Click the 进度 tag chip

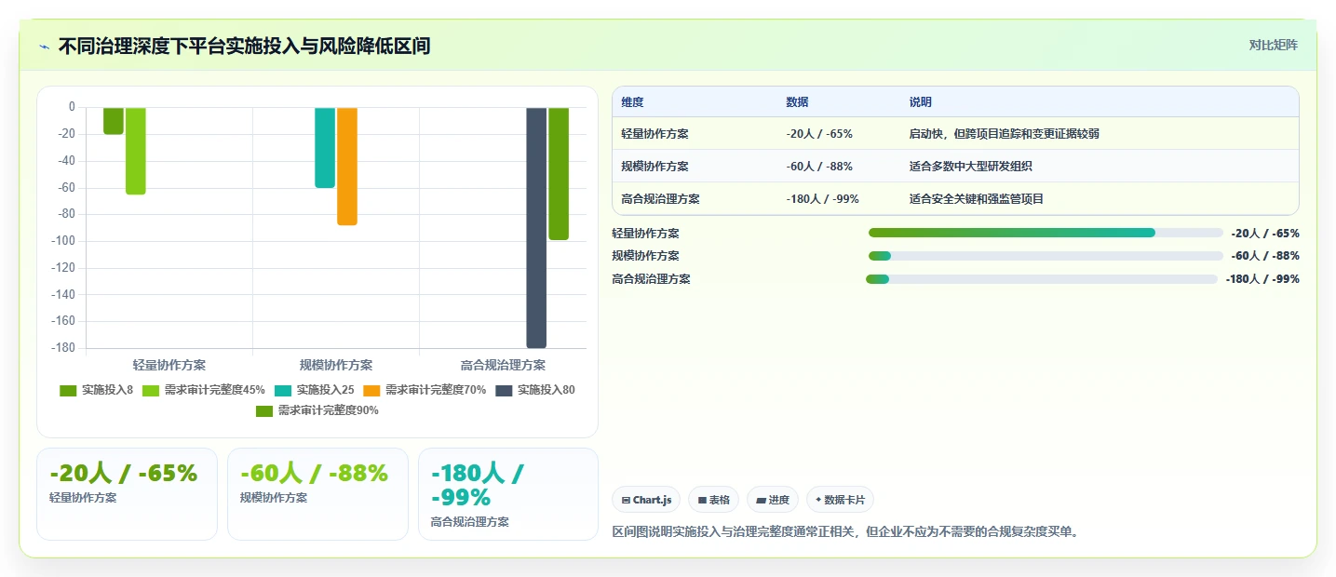coord(773,500)
